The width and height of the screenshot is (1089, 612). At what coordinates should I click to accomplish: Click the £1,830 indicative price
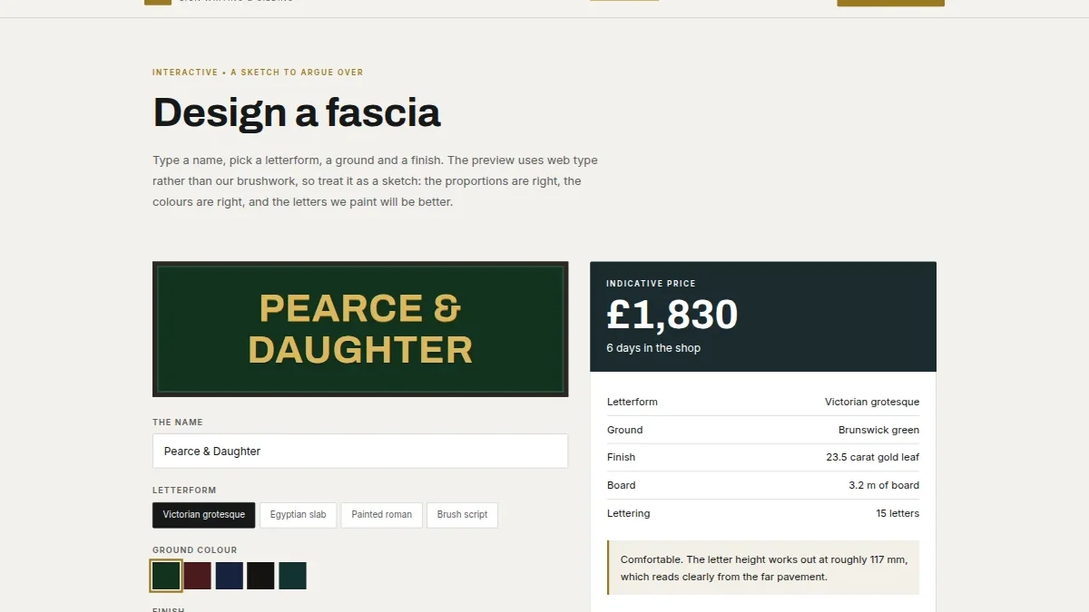672,315
